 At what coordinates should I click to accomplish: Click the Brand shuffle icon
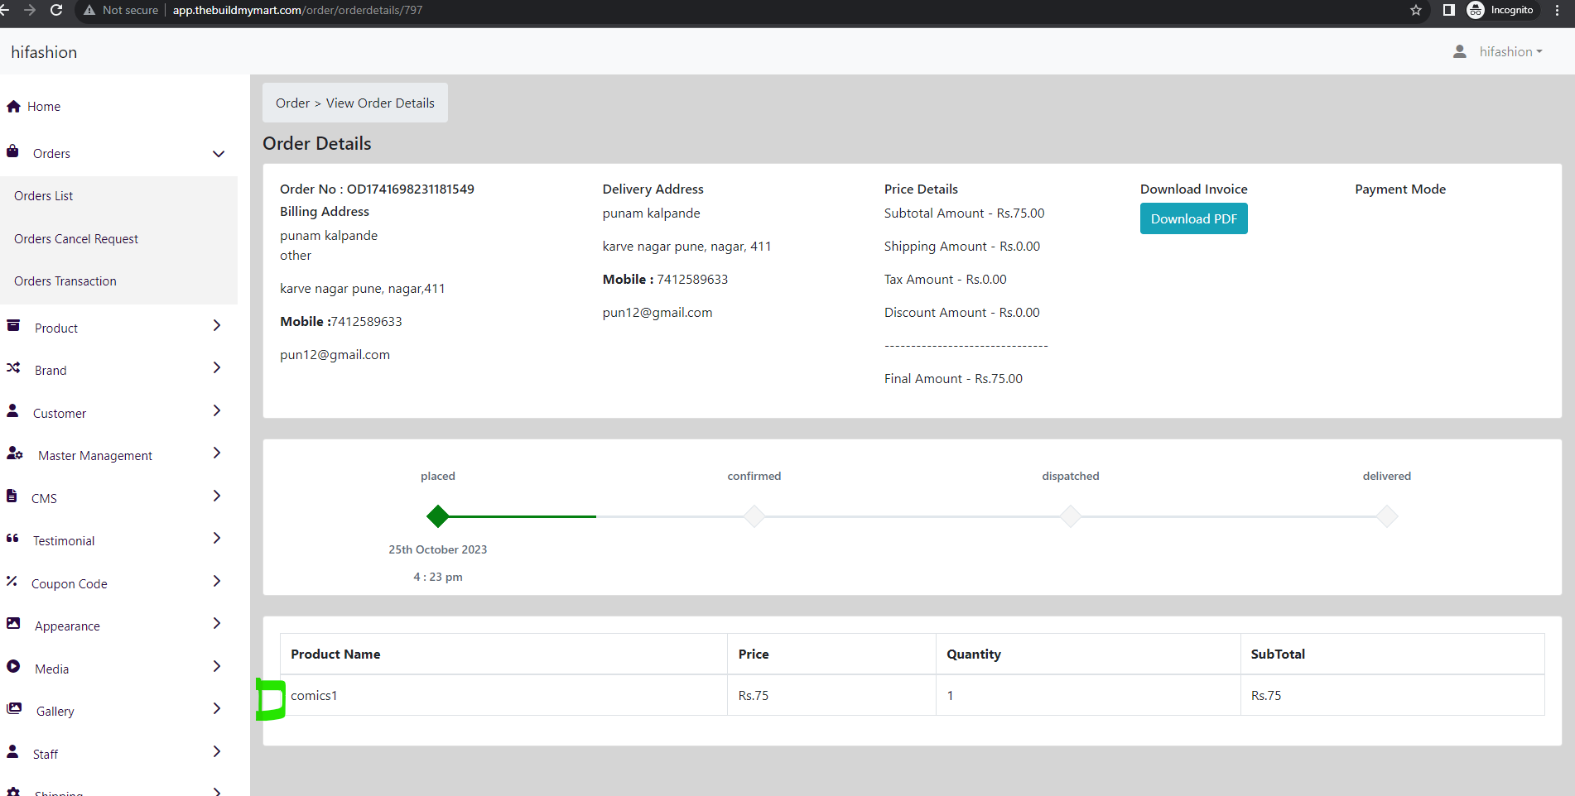(13, 368)
